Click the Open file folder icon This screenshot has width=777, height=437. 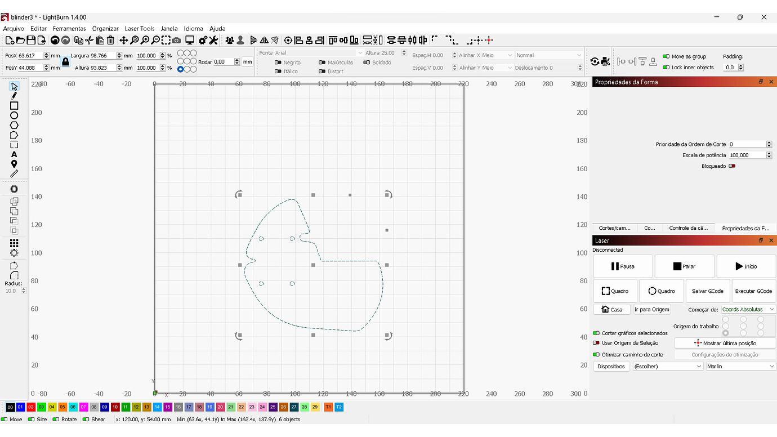click(20, 40)
